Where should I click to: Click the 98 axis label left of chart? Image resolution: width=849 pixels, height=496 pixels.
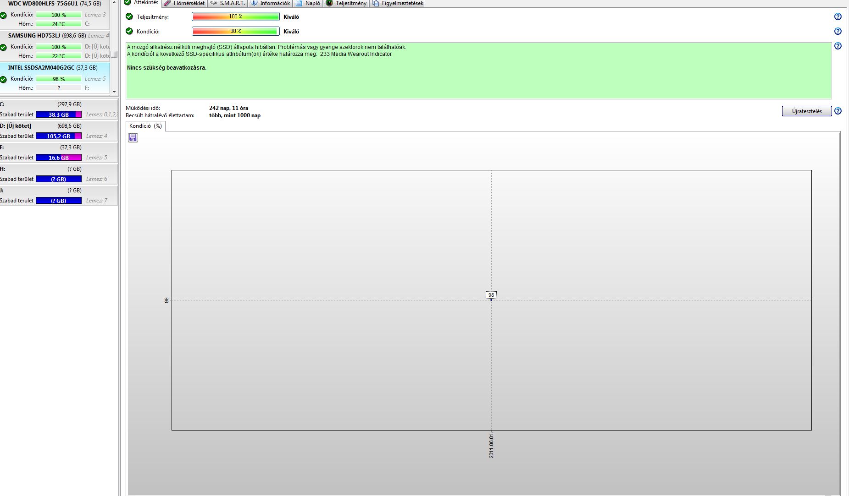[166, 300]
